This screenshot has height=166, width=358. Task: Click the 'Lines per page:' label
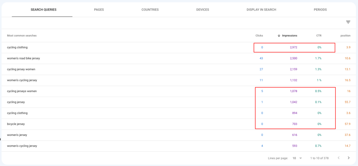point(278,158)
